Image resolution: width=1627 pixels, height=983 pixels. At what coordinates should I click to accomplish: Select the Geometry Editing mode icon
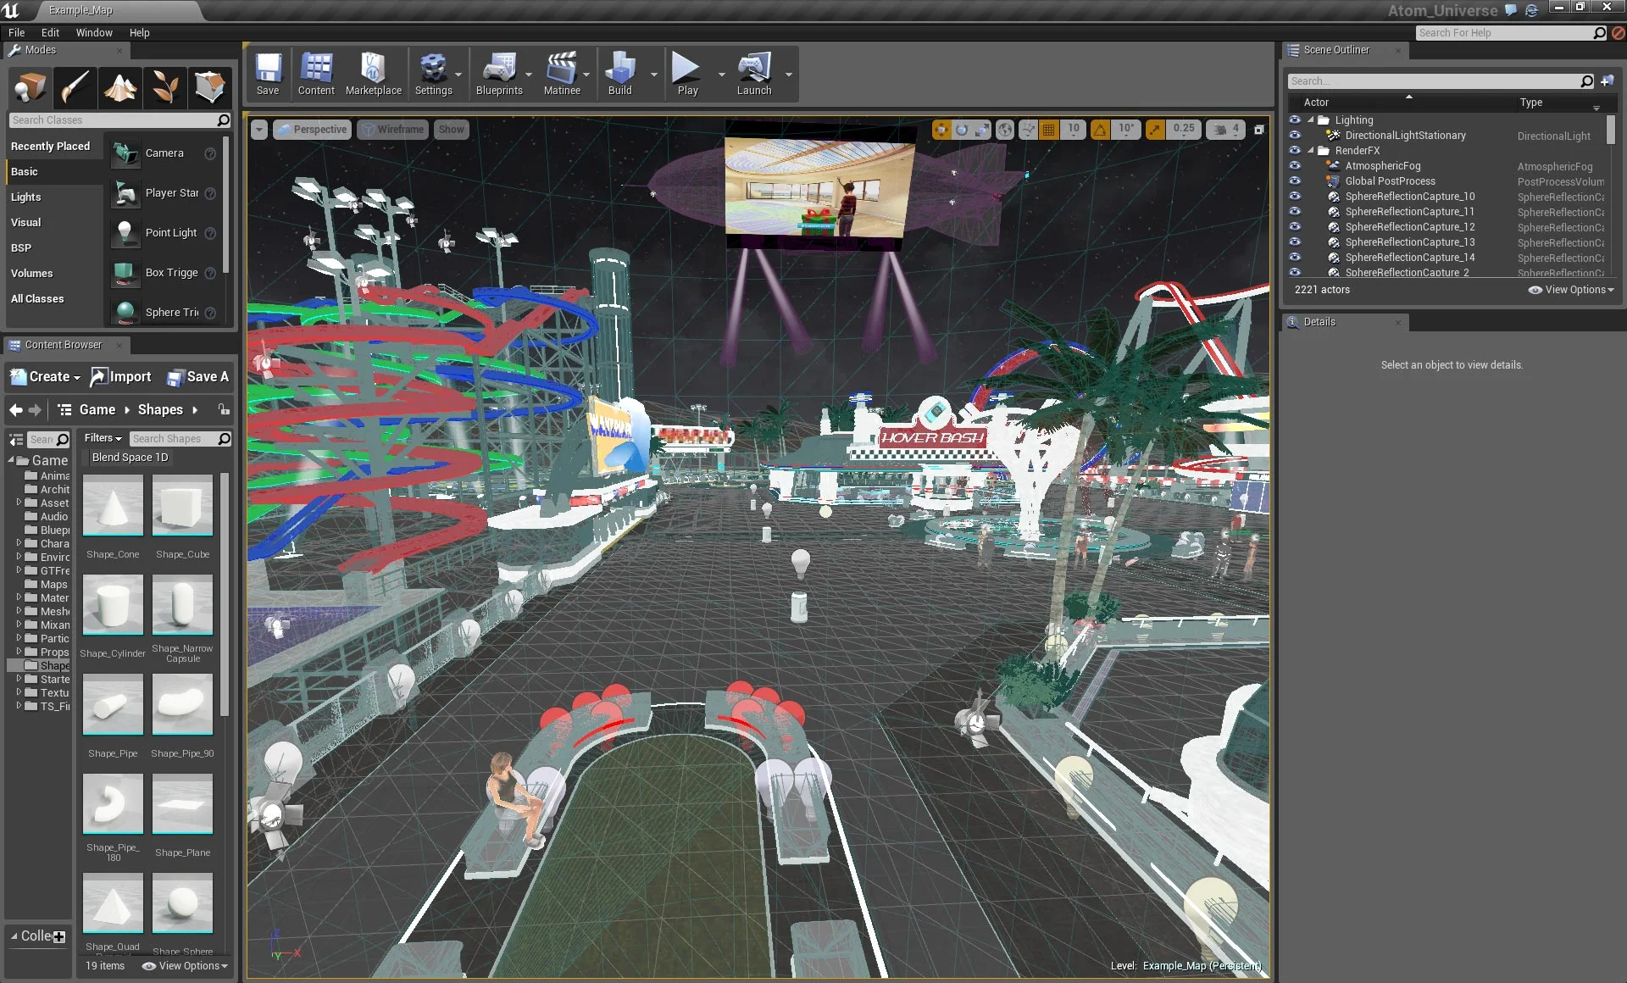[x=209, y=86]
